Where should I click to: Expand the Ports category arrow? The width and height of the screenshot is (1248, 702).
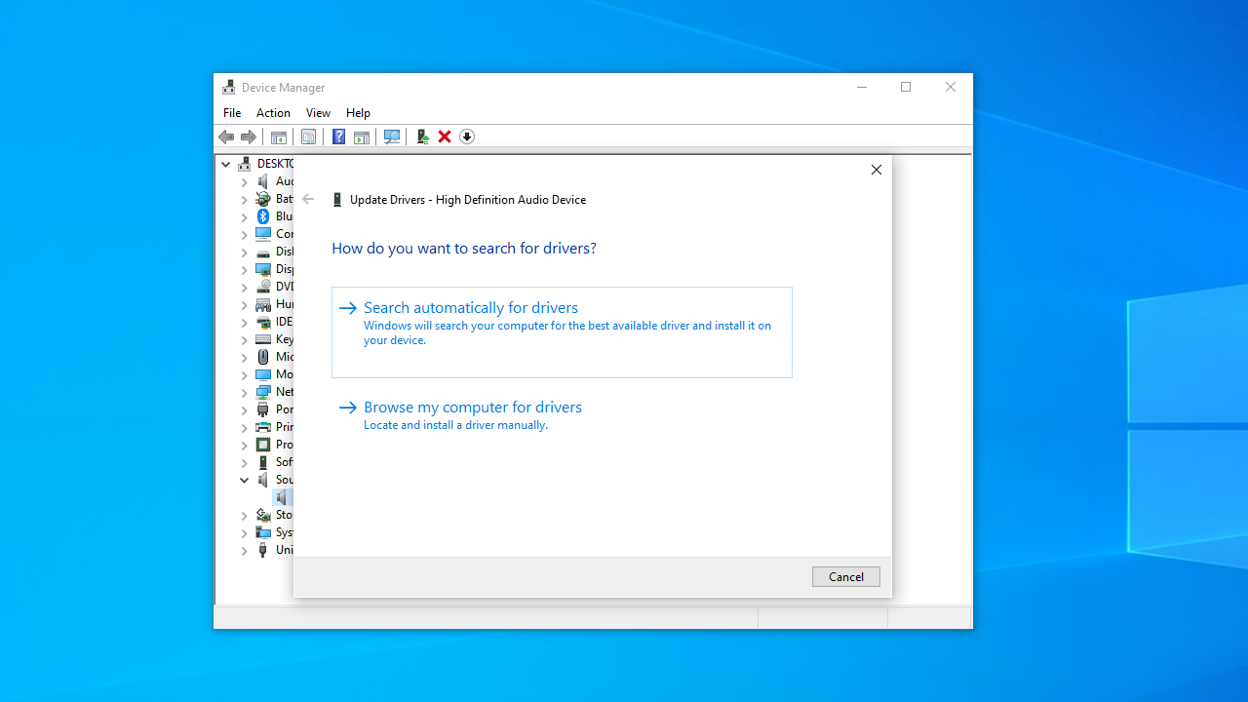click(x=245, y=409)
